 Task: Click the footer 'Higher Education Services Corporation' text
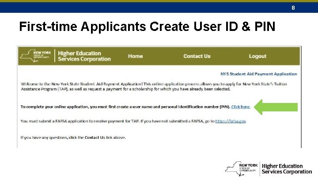click(287, 169)
